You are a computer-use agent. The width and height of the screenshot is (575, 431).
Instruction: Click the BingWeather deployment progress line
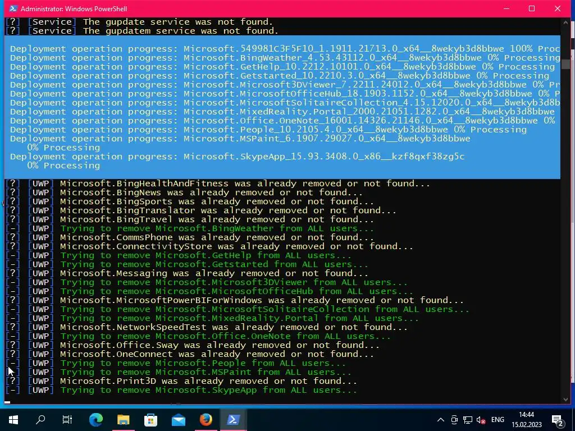tap(285, 58)
